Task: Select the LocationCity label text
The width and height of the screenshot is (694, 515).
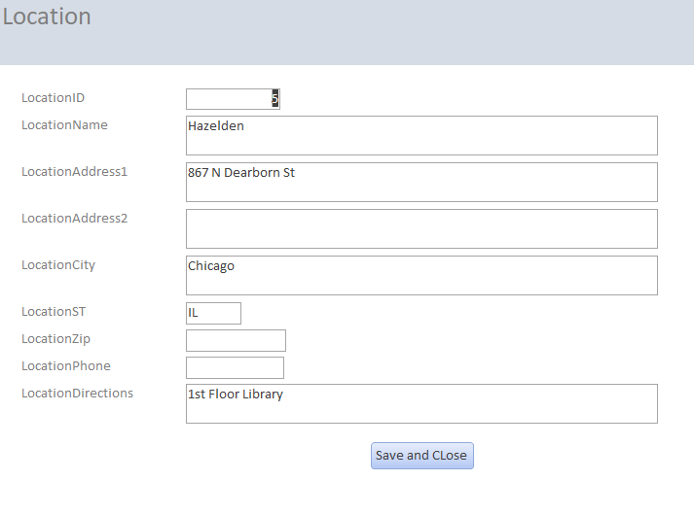Action: tap(58, 265)
